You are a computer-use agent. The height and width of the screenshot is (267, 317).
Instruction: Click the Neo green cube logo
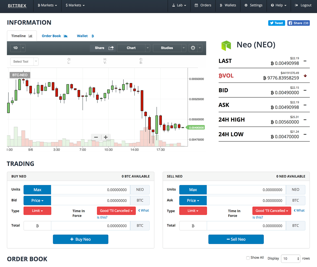226,45
